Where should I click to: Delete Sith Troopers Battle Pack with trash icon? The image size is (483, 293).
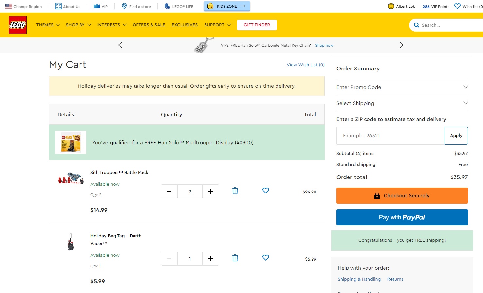click(235, 191)
